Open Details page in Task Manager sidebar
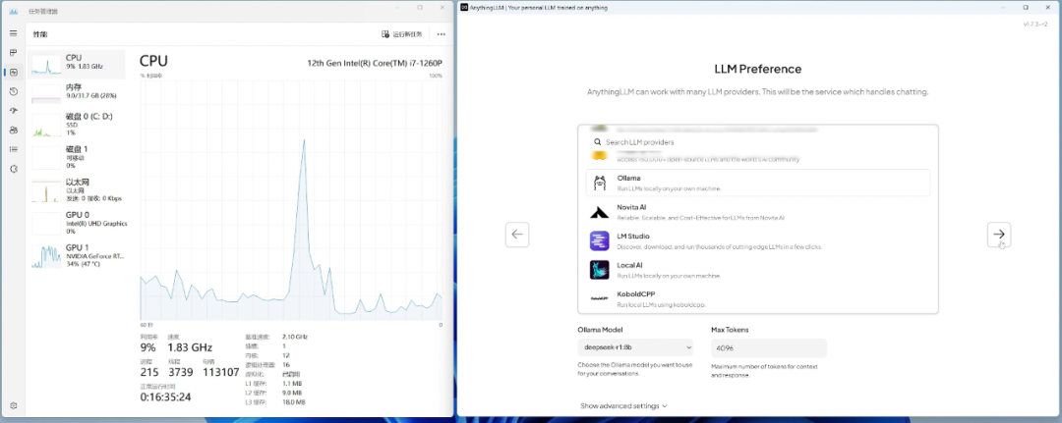The width and height of the screenshot is (1062, 423). point(13,149)
